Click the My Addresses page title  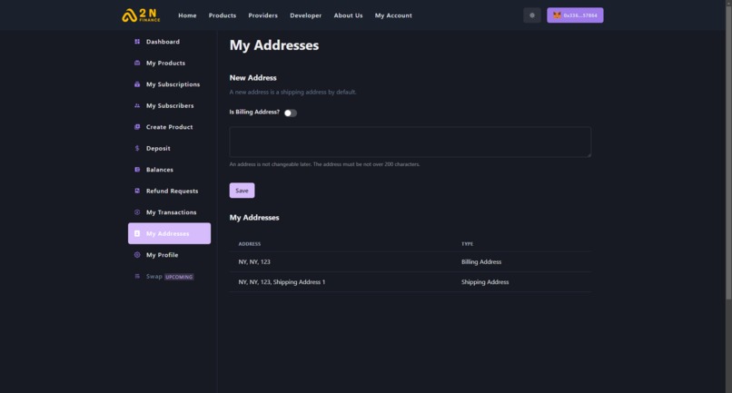pos(274,45)
